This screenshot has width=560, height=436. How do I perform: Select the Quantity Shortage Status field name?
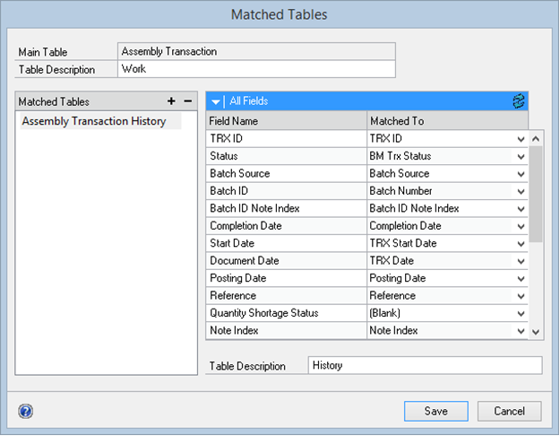[x=286, y=313]
